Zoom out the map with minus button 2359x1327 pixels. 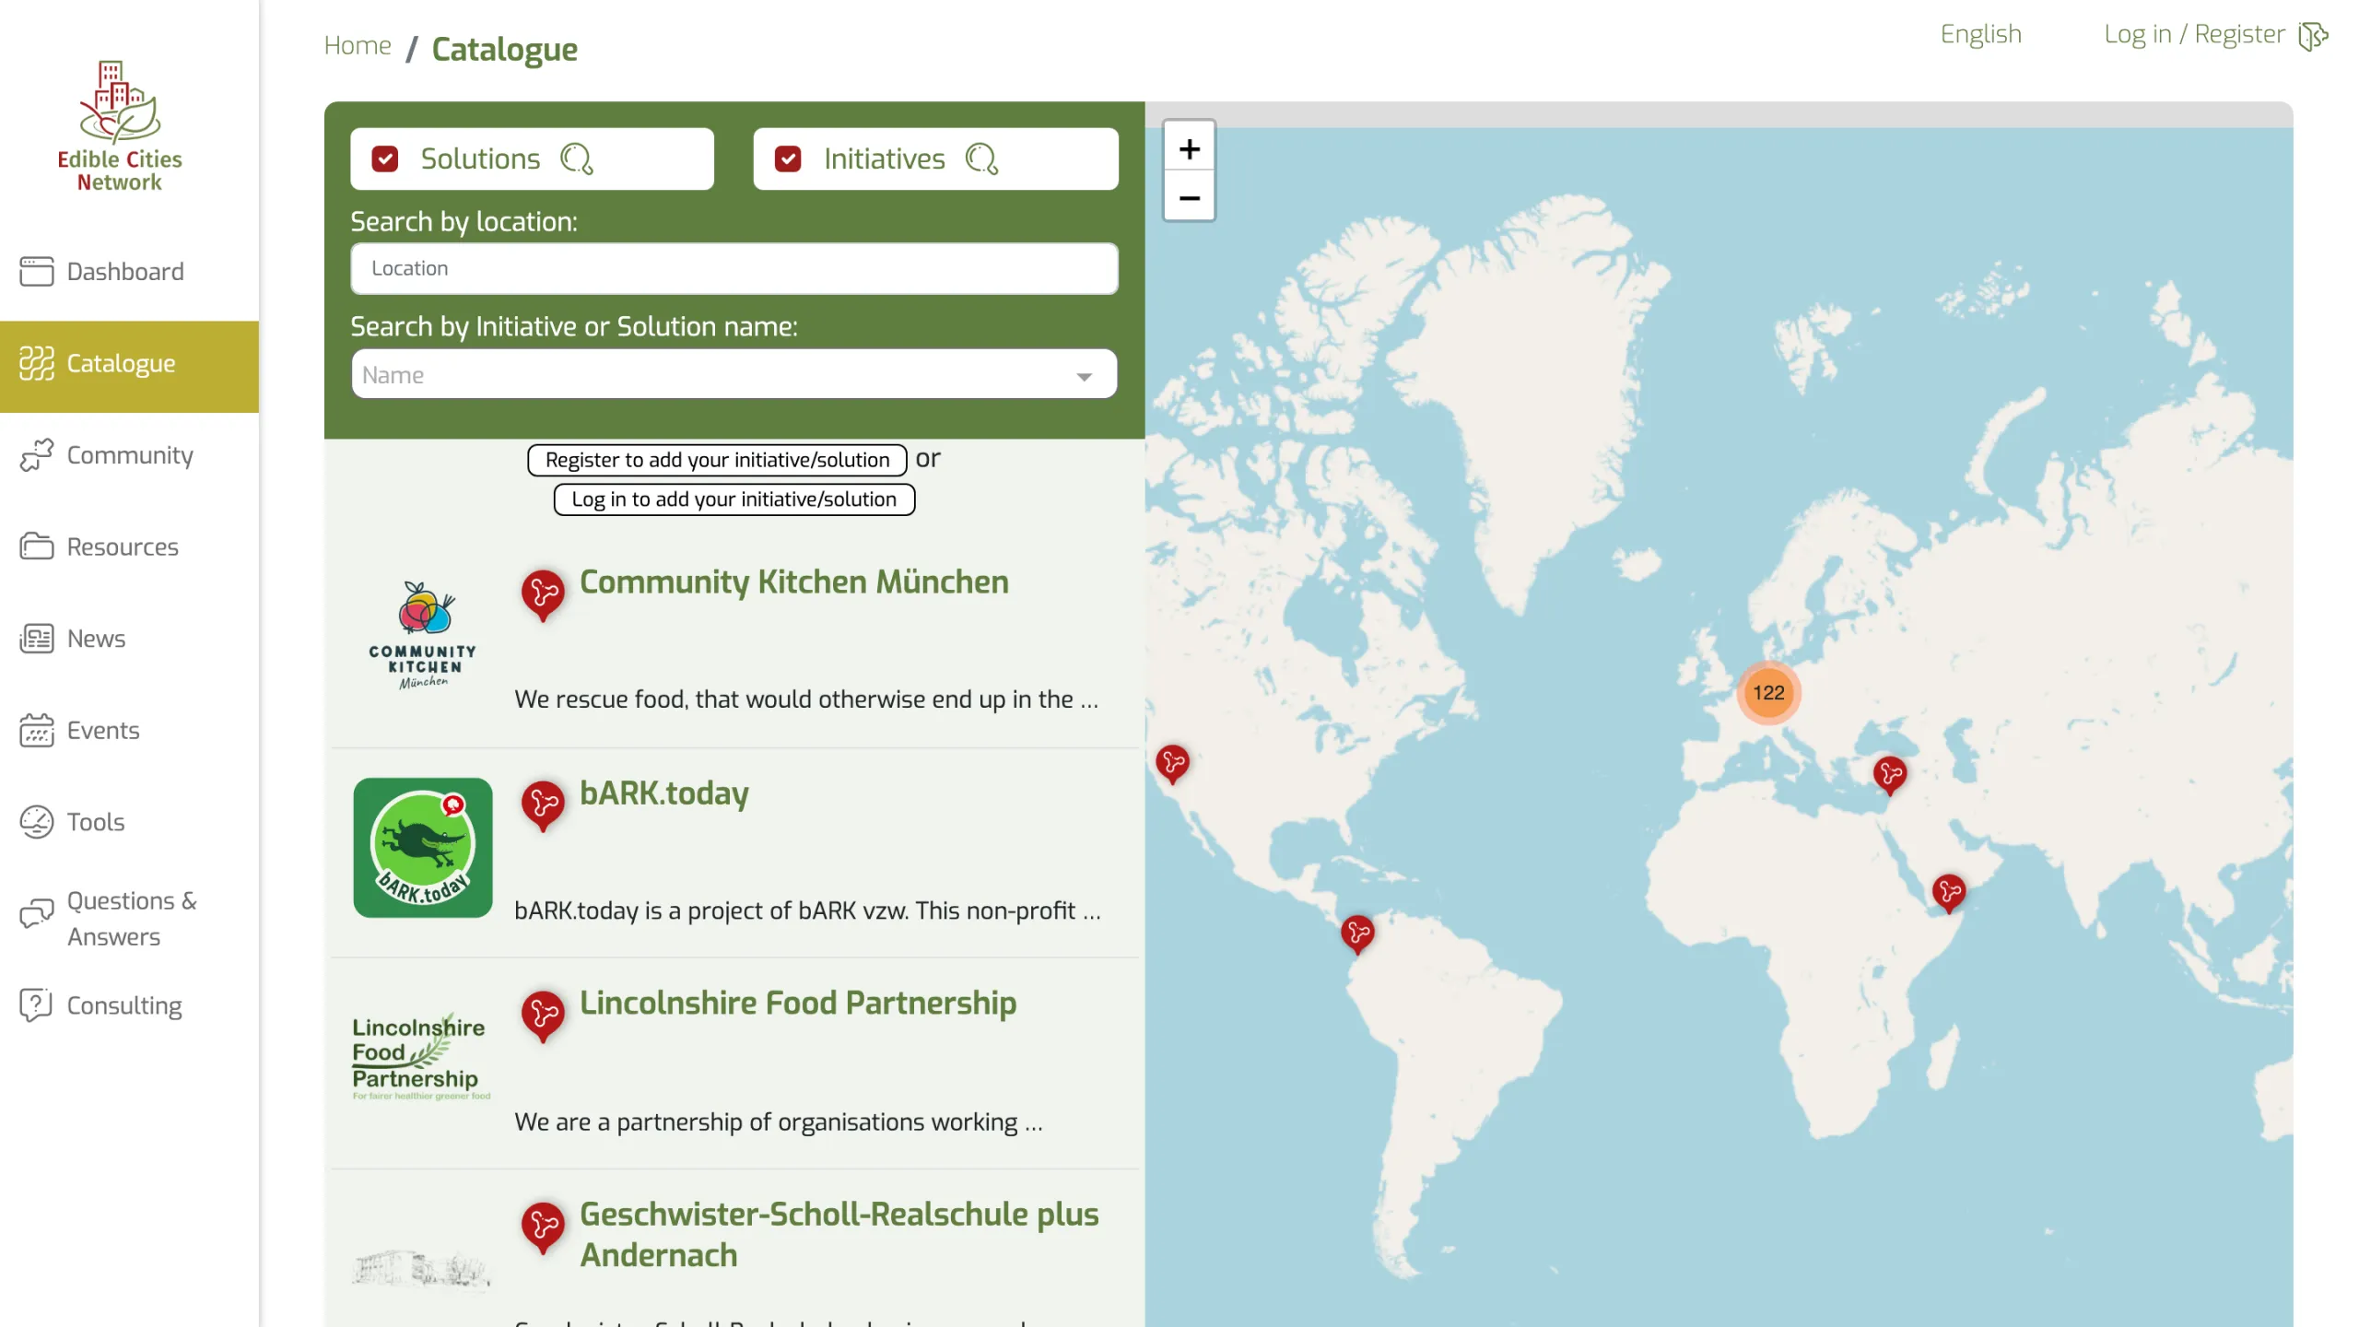tap(1189, 197)
